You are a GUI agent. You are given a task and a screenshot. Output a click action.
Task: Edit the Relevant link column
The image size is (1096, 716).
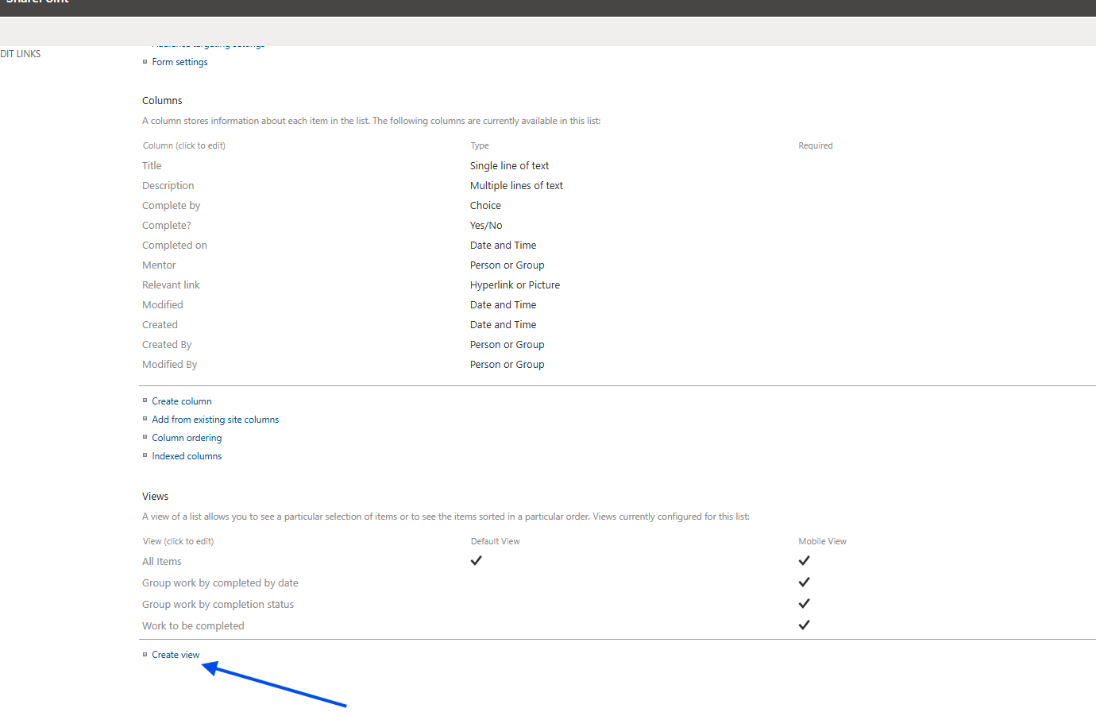coord(171,285)
